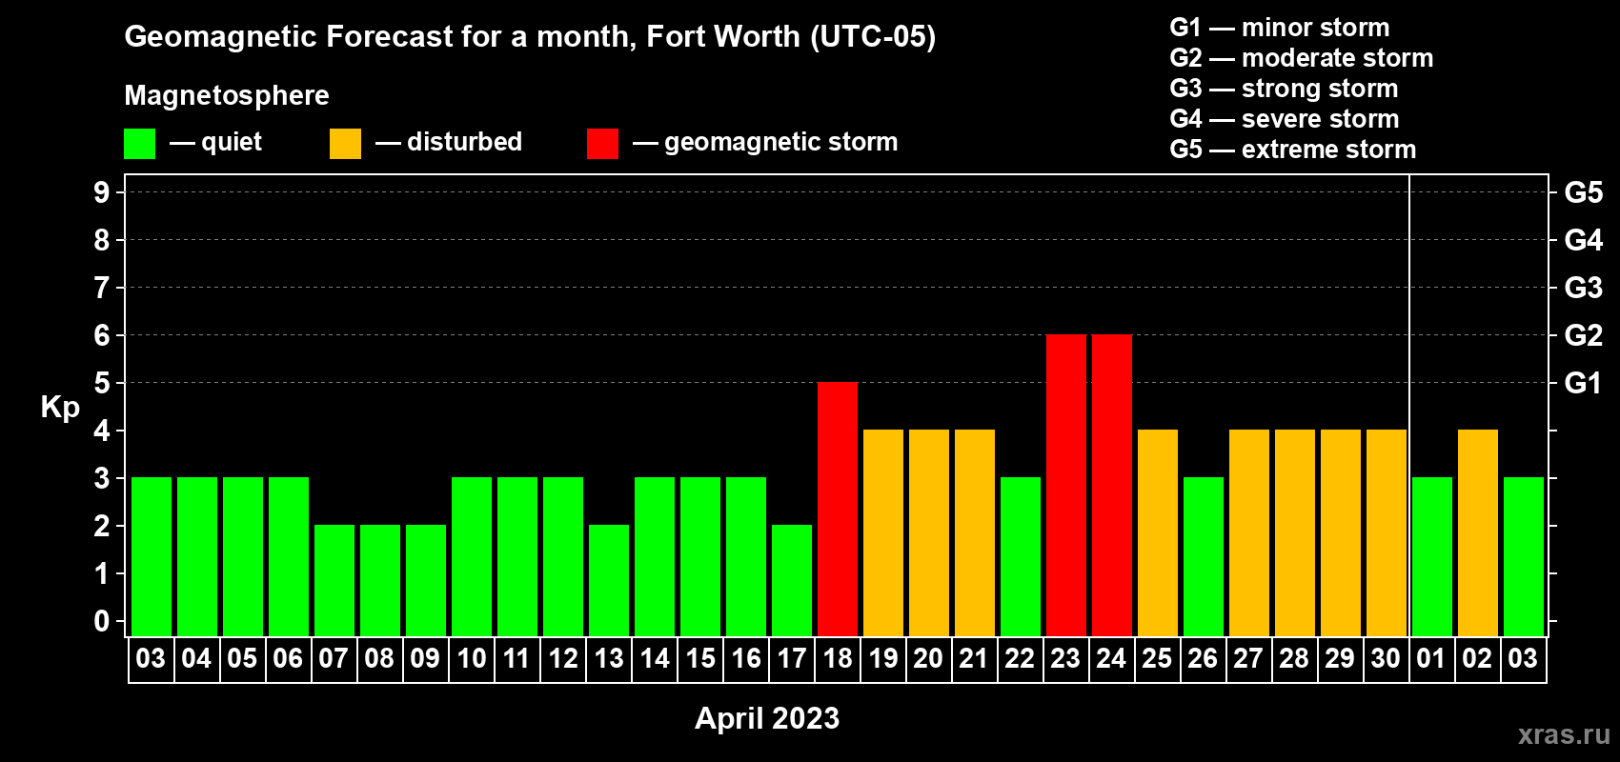Click the 'disturbed' legend label
The width and height of the screenshot is (1620, 762).
[x=465, y=142]
